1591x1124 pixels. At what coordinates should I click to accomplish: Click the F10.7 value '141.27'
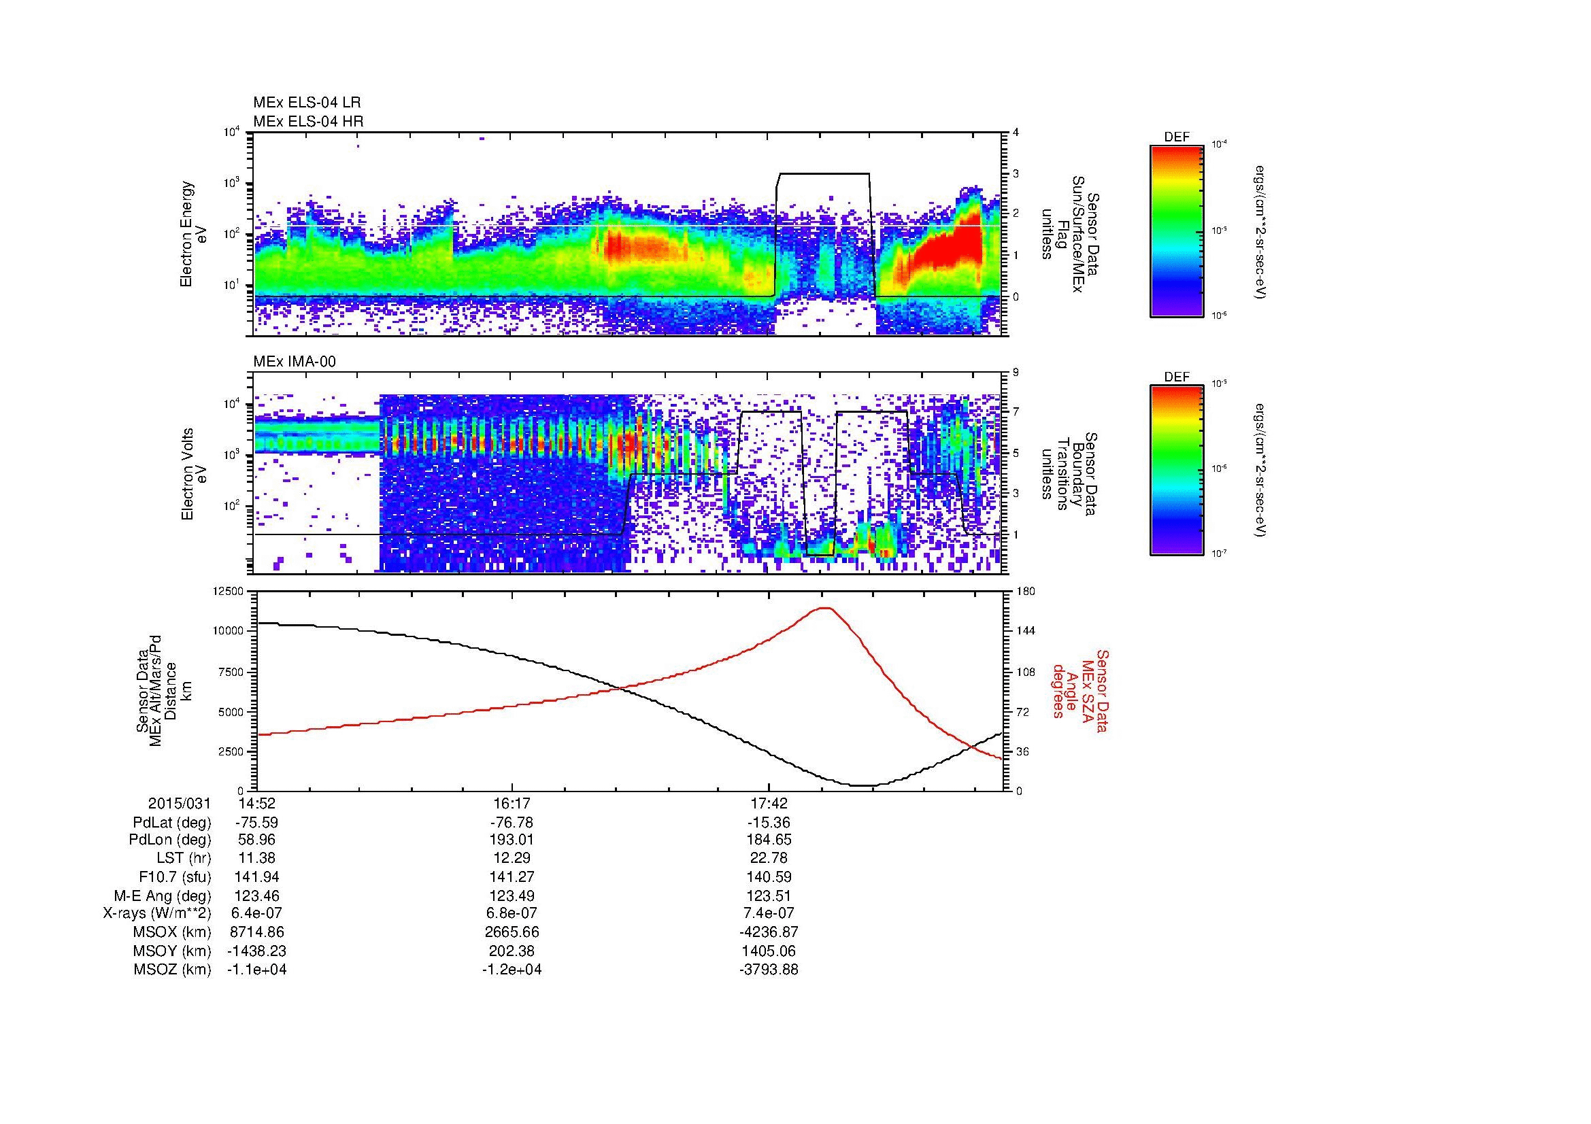[512, 876]
